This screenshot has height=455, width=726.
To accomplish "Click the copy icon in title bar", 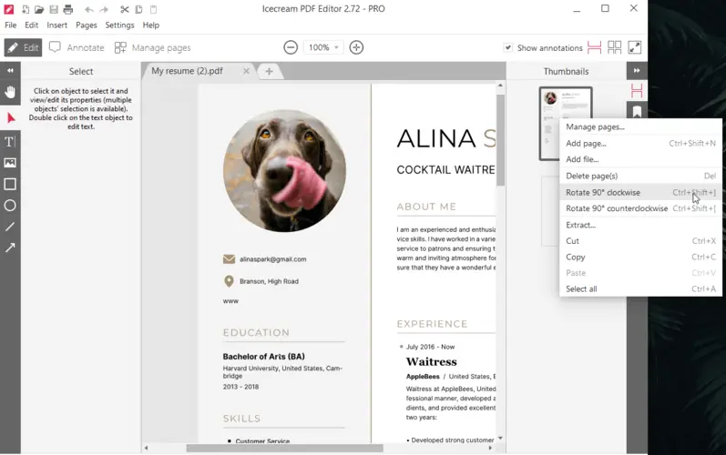I will tap(138, 9).
